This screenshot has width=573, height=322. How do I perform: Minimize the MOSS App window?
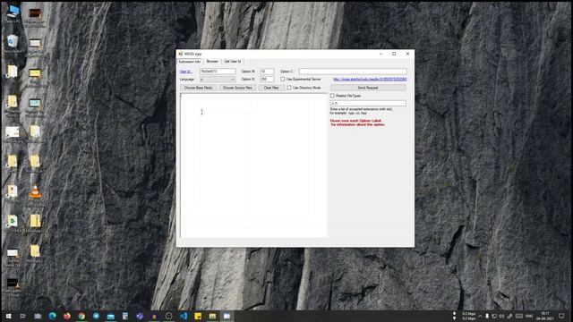pyautogui.click(x=381, y=54)
